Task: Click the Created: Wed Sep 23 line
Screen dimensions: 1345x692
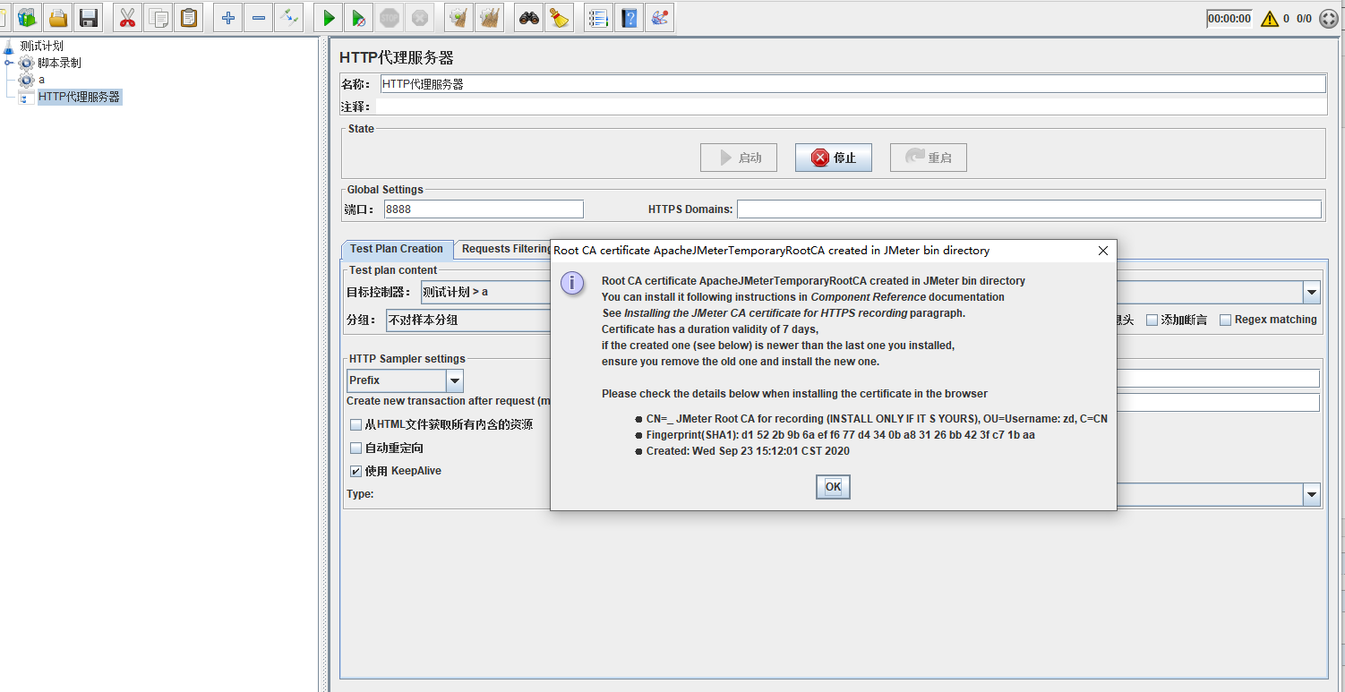Action: point(748,451)
